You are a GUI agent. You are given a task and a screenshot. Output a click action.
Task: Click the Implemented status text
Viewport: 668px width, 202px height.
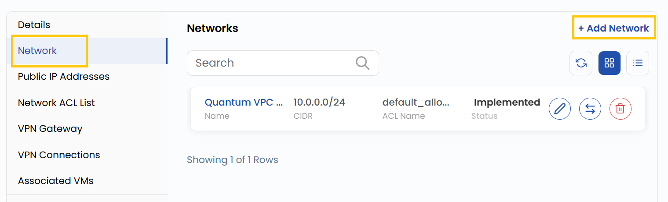click(x=507, y=103)
